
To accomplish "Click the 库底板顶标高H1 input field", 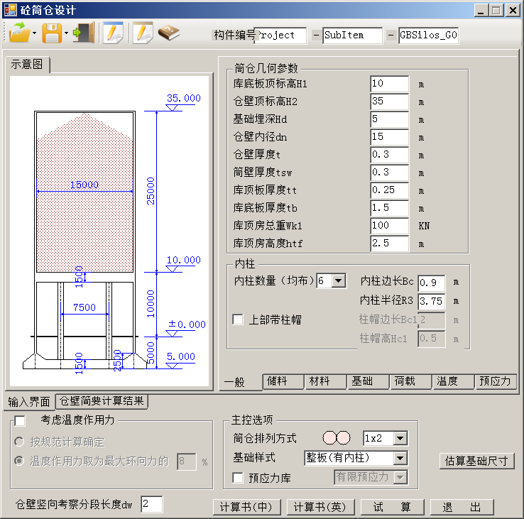I will click(389, 84).
